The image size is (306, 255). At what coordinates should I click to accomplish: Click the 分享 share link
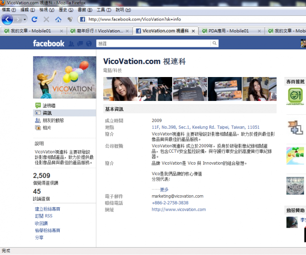39,238
